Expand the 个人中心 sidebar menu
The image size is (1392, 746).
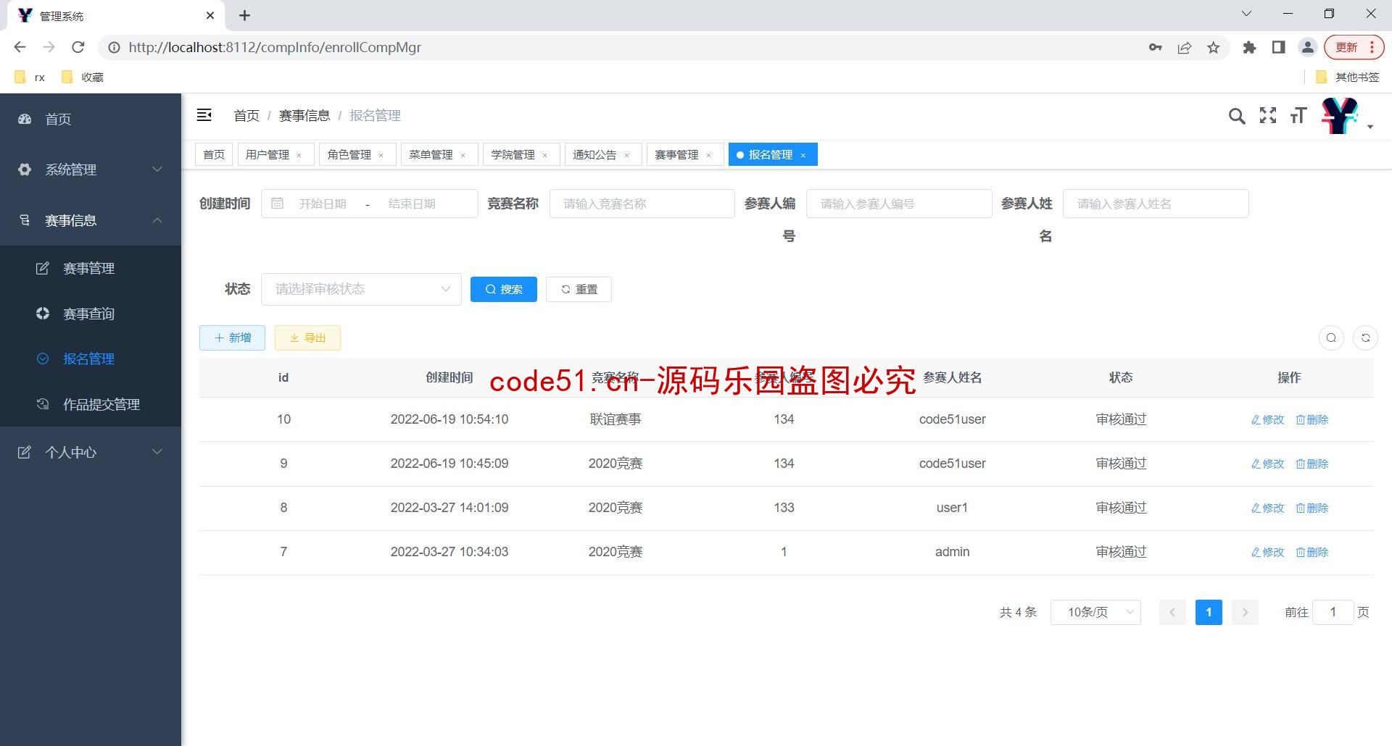(x=91, y=452)
